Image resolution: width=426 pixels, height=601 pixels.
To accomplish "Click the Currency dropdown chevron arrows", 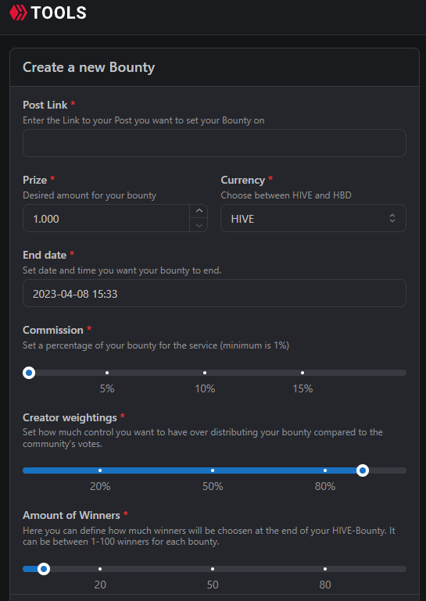I will tap(392, 218).
